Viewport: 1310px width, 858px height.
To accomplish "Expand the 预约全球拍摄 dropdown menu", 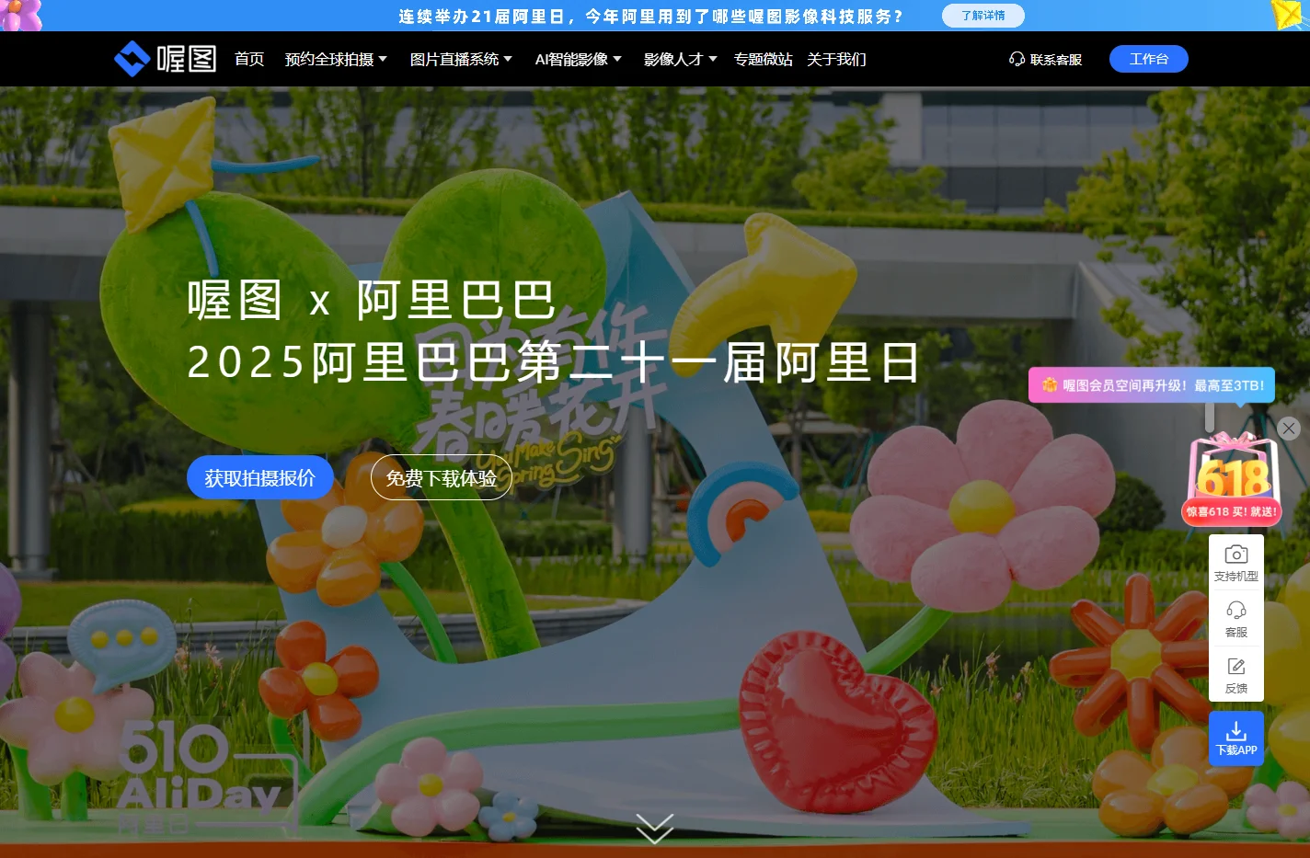I will click(x=336, y=59).
